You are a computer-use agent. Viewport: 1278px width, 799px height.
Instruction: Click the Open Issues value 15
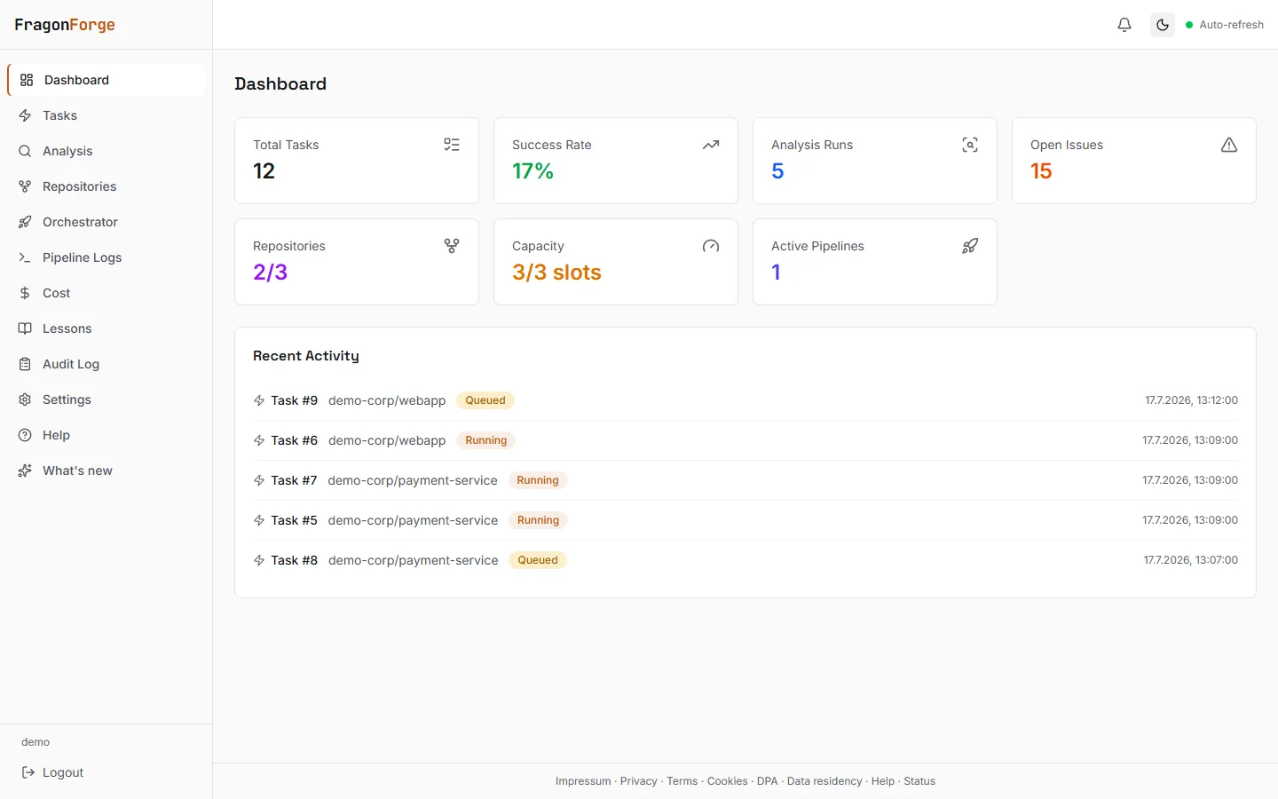(1041, 171)
